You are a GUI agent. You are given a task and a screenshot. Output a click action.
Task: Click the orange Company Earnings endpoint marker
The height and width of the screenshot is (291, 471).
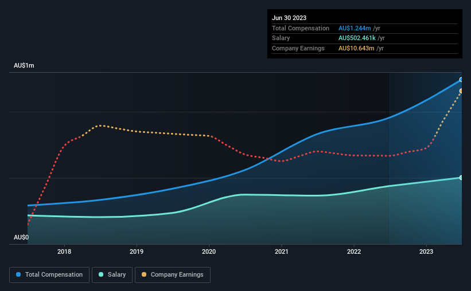point(461,91)
